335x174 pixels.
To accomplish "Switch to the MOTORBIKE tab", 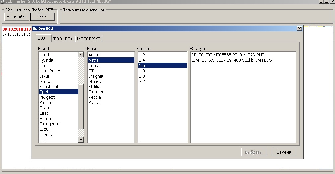I will (89, 39).
